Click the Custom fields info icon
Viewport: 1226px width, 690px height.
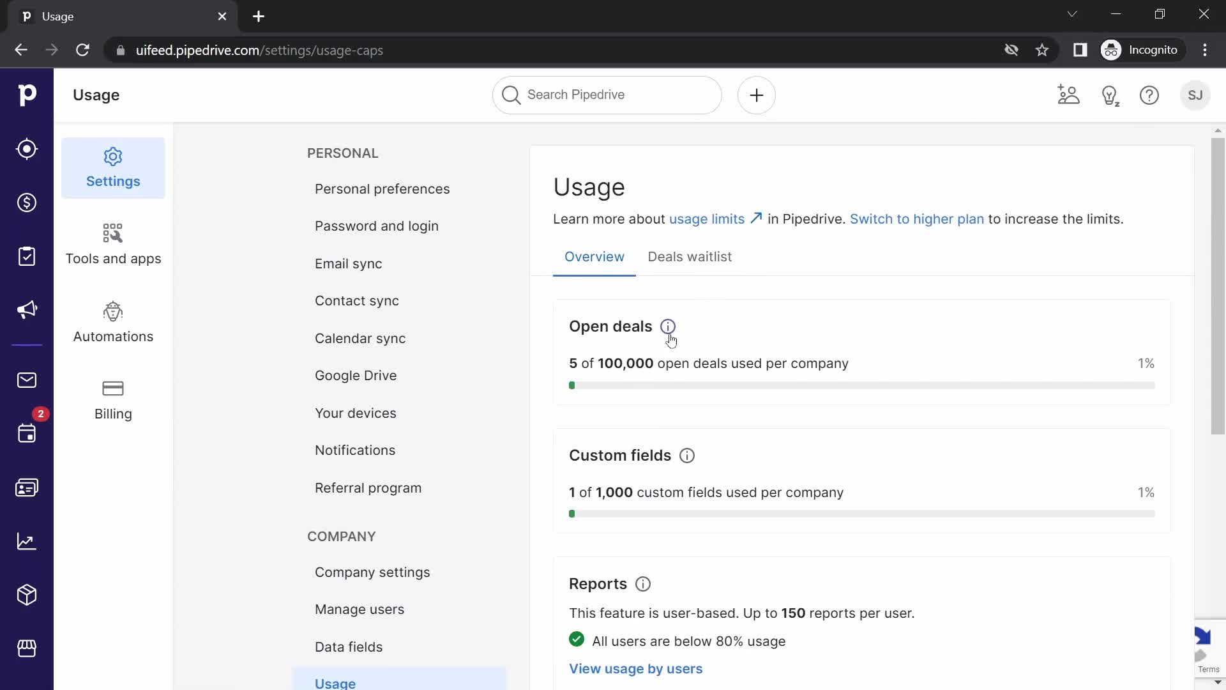coord(687,456)
